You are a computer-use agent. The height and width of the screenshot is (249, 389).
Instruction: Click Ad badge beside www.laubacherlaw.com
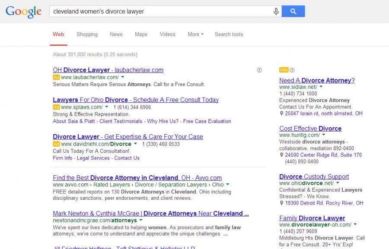click(56, 77)
